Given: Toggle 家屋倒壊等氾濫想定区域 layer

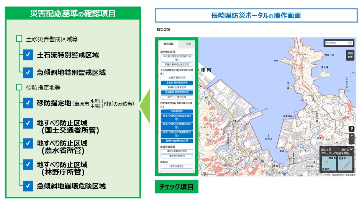Looking at the screenshot, I should click(x=177, y=65).
